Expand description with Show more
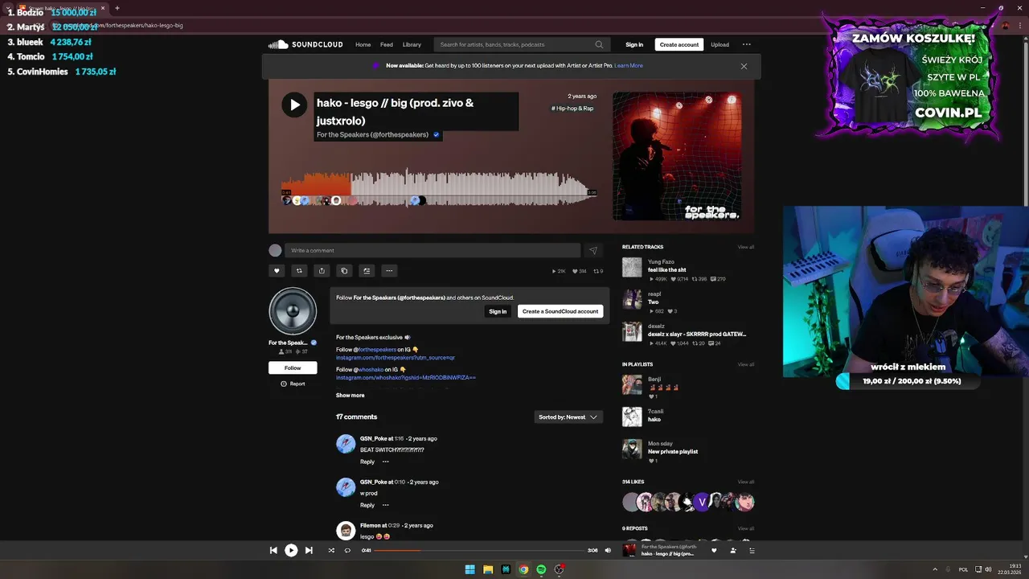The image size is (1029, 579). click(350, 395)
